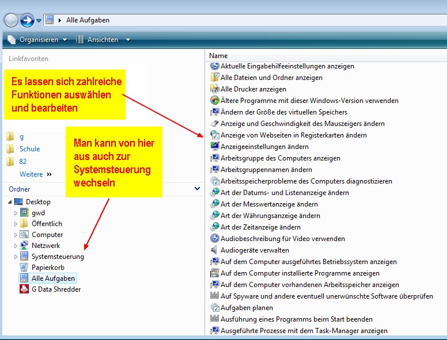
Task: Click the Messwertanzeige ändern globe icon
Action: pyautogui.click(x=215, y=204)
